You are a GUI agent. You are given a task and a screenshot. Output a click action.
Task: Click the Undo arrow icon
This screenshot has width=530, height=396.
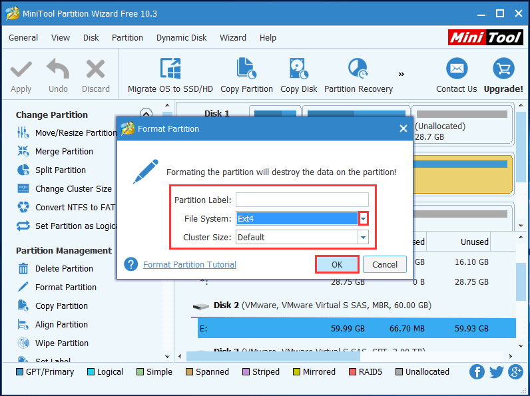(58, 69)
